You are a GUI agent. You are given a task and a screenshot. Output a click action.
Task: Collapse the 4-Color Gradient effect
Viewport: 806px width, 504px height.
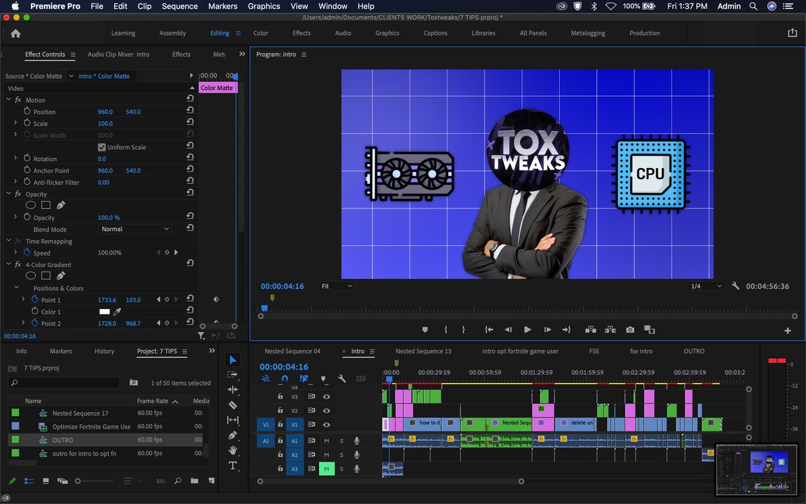[x=8, y=265]
